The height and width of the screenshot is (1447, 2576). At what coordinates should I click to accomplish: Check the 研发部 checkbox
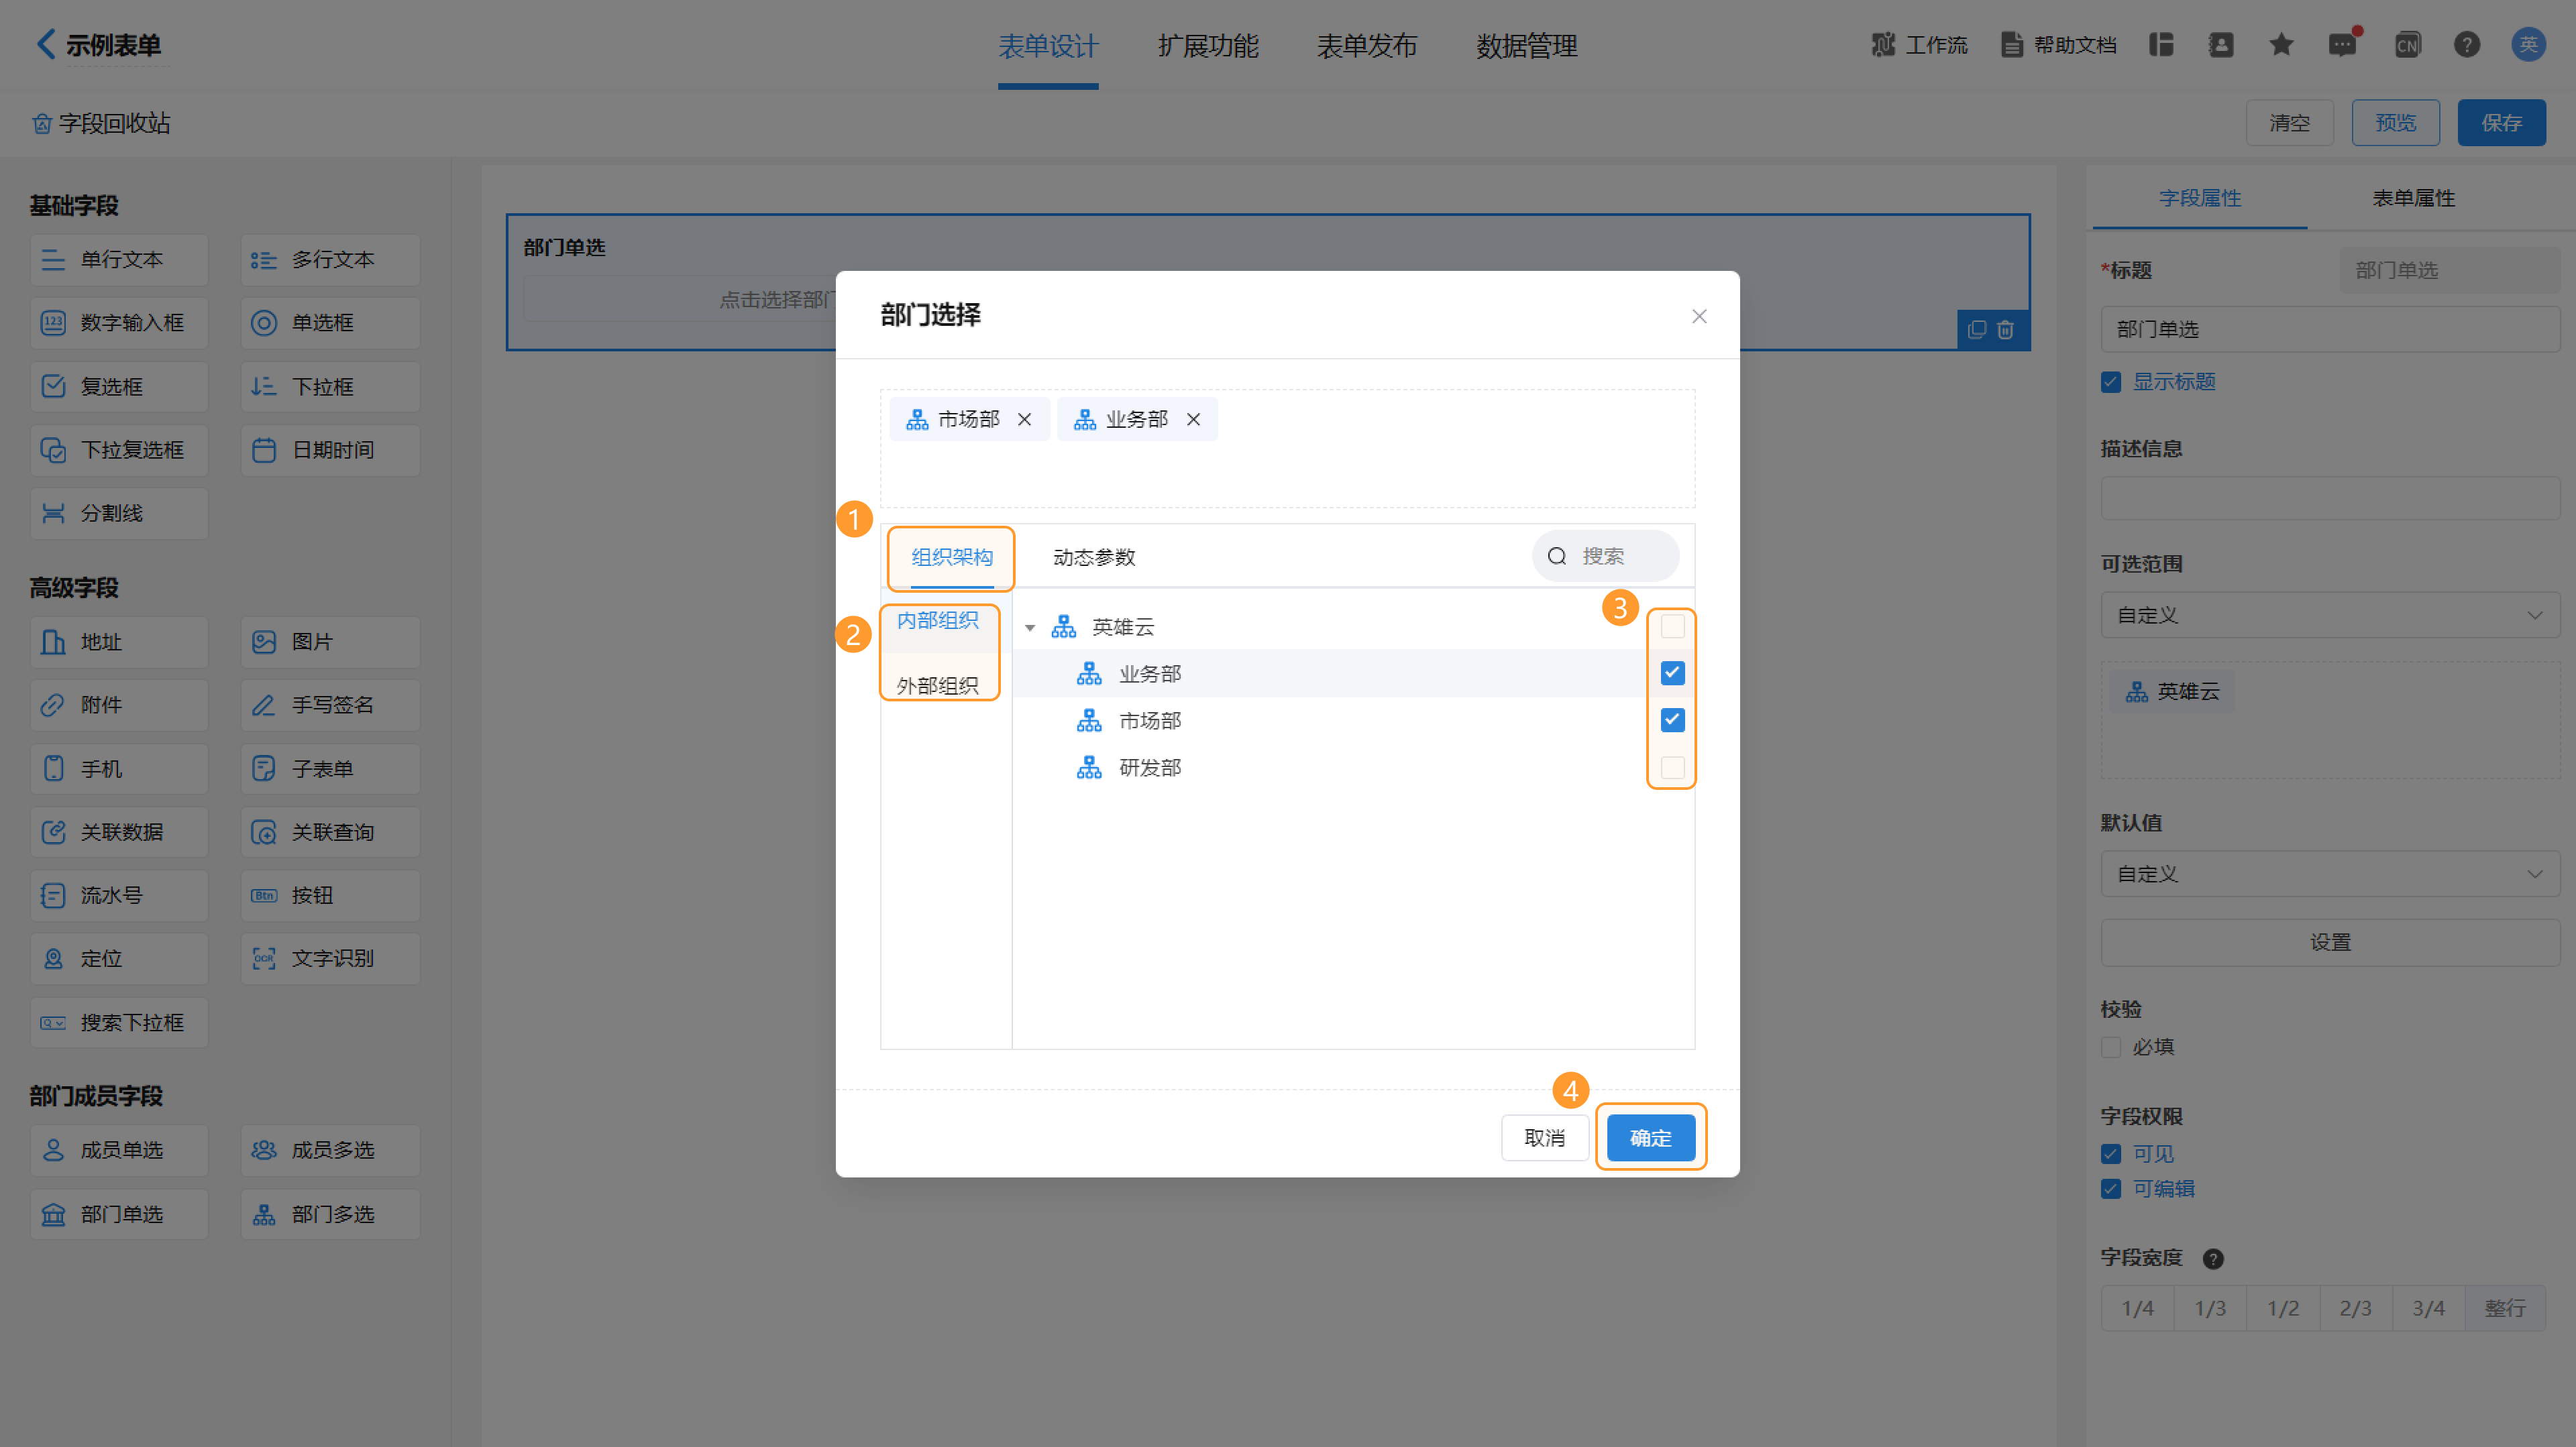[1672, 768]
